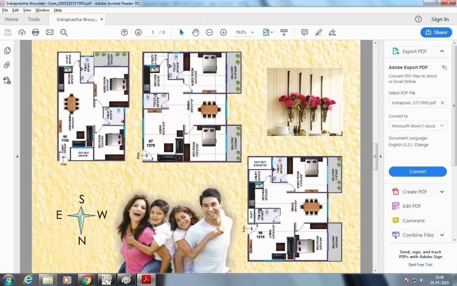Open the Start Free Trial link

tap(420, 264)
